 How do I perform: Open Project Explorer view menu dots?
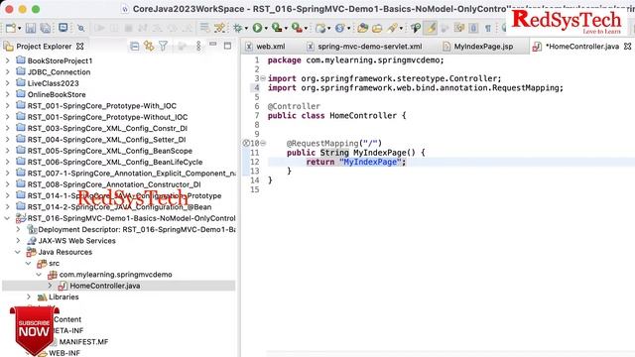tap(198, 47)
